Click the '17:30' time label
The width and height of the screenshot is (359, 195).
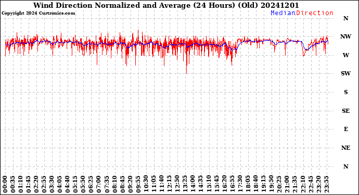click(240, 184)
